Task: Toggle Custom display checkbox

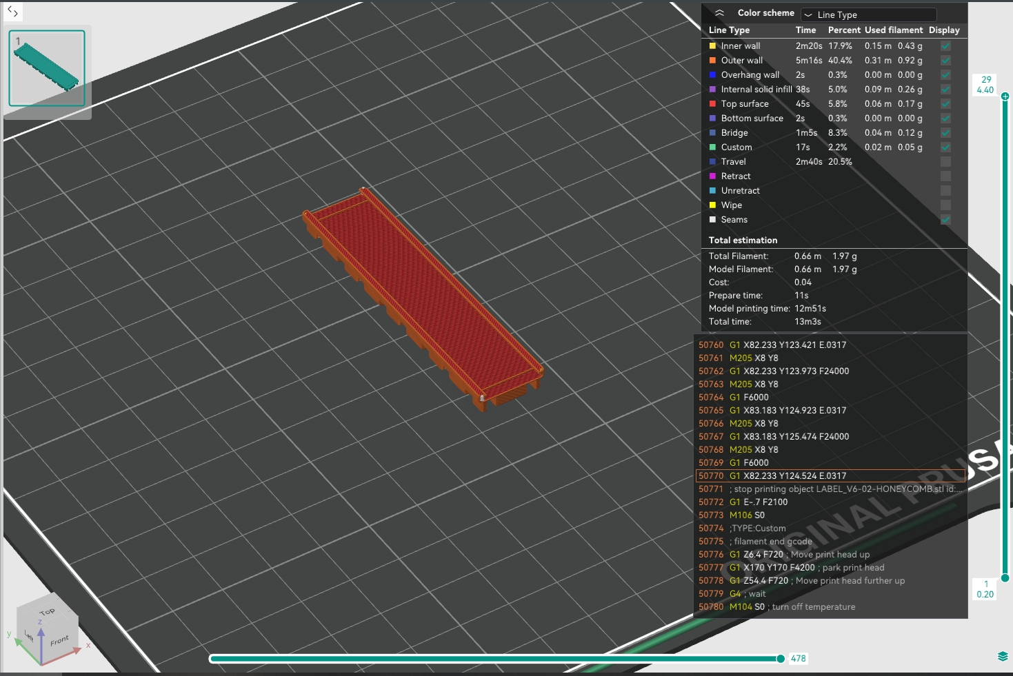Action: click(x=945, y=147)
